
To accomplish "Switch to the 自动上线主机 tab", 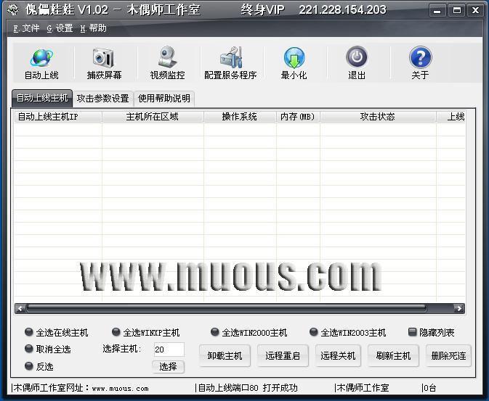I will point(42,99).
